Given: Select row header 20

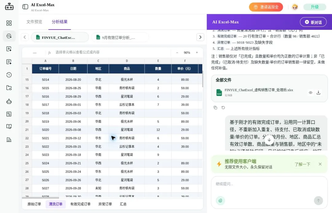Looking at the screenshot, I should coord(27,121).
